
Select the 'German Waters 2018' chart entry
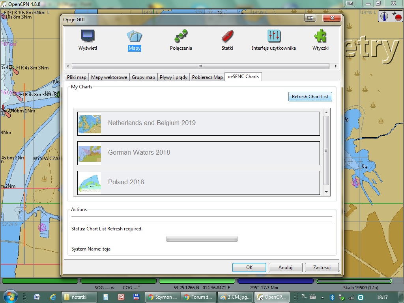[198, 153]
